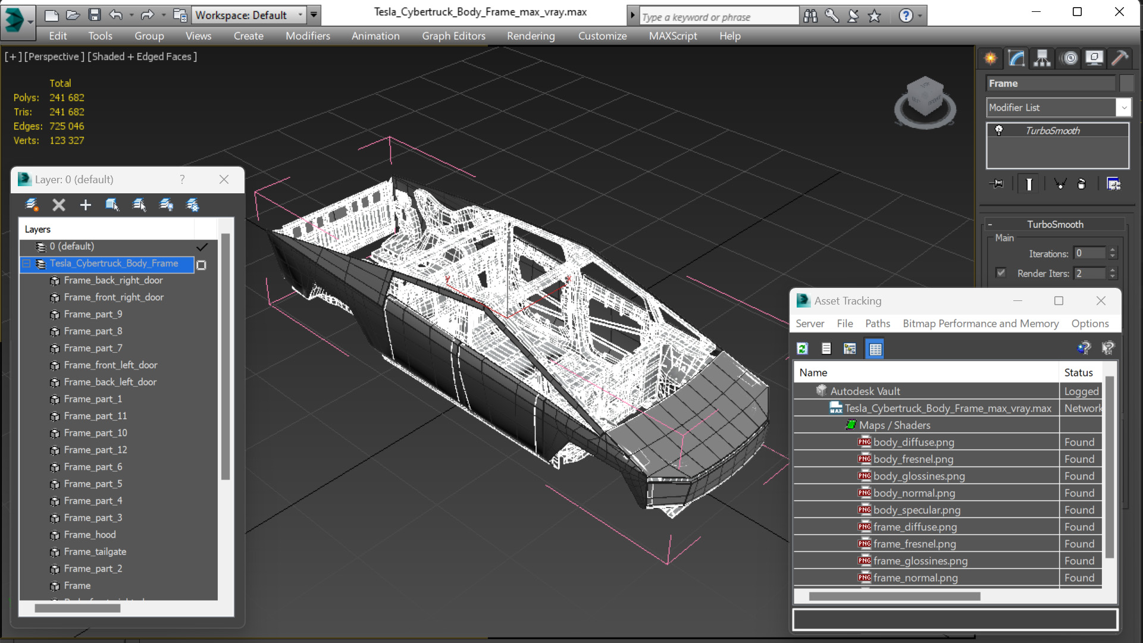Click the Open File folder icon
This screenshot has width=1143, height=643.
click(x=73, y=15)
